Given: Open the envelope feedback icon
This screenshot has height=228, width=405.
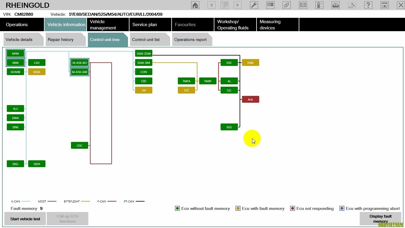Looking at the screenshot, I should click(x=303, y=5).
